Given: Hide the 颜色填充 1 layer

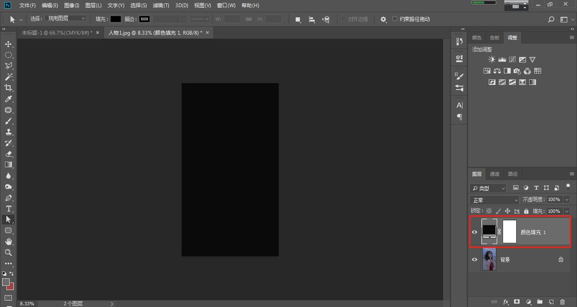Looking at the screenshot, I should point(474,232).
